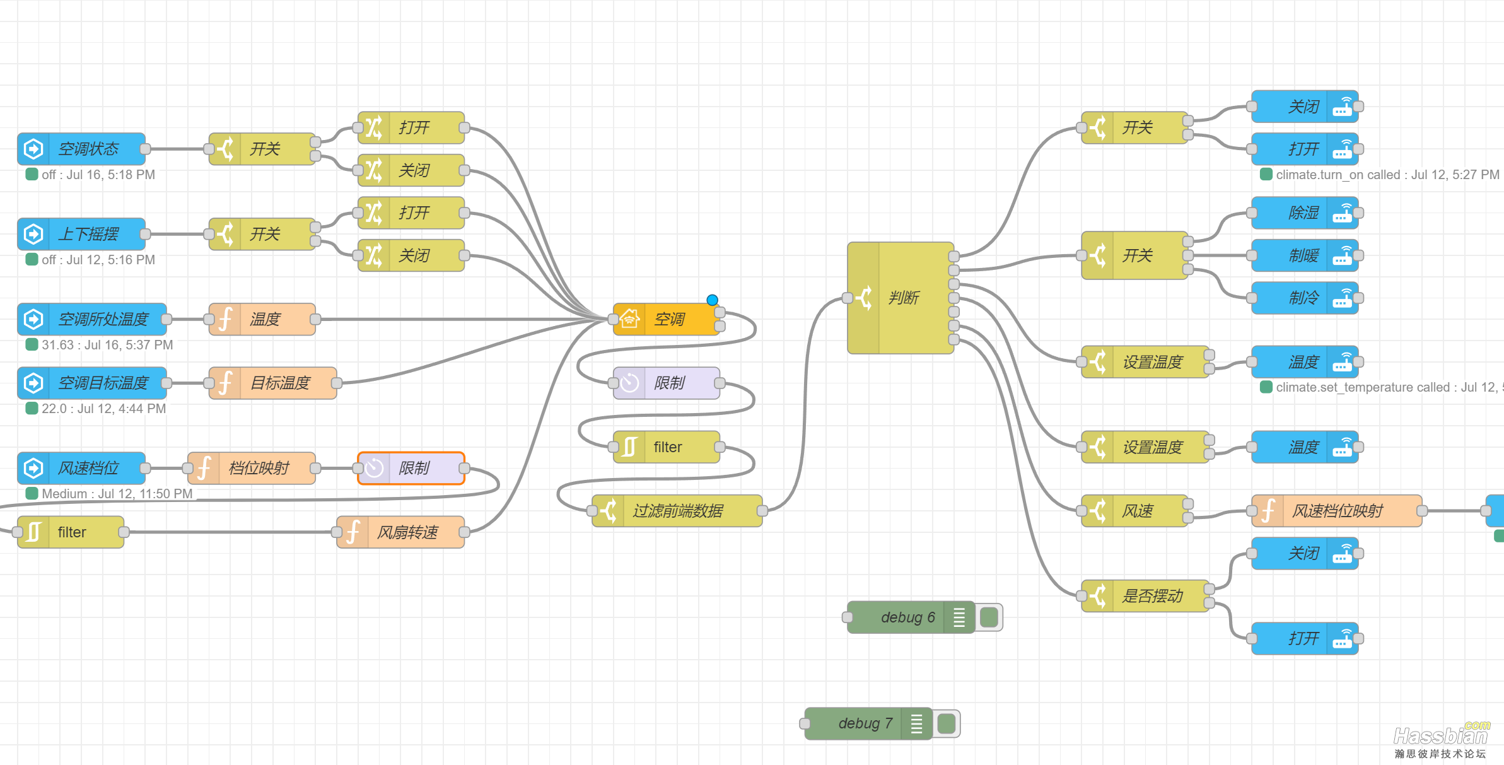Image resolution: width=1504 pixels, height=765 pixels.
Task: Click the filter icon beside 风扇转速 wire
Action: [x=33, y=532]
